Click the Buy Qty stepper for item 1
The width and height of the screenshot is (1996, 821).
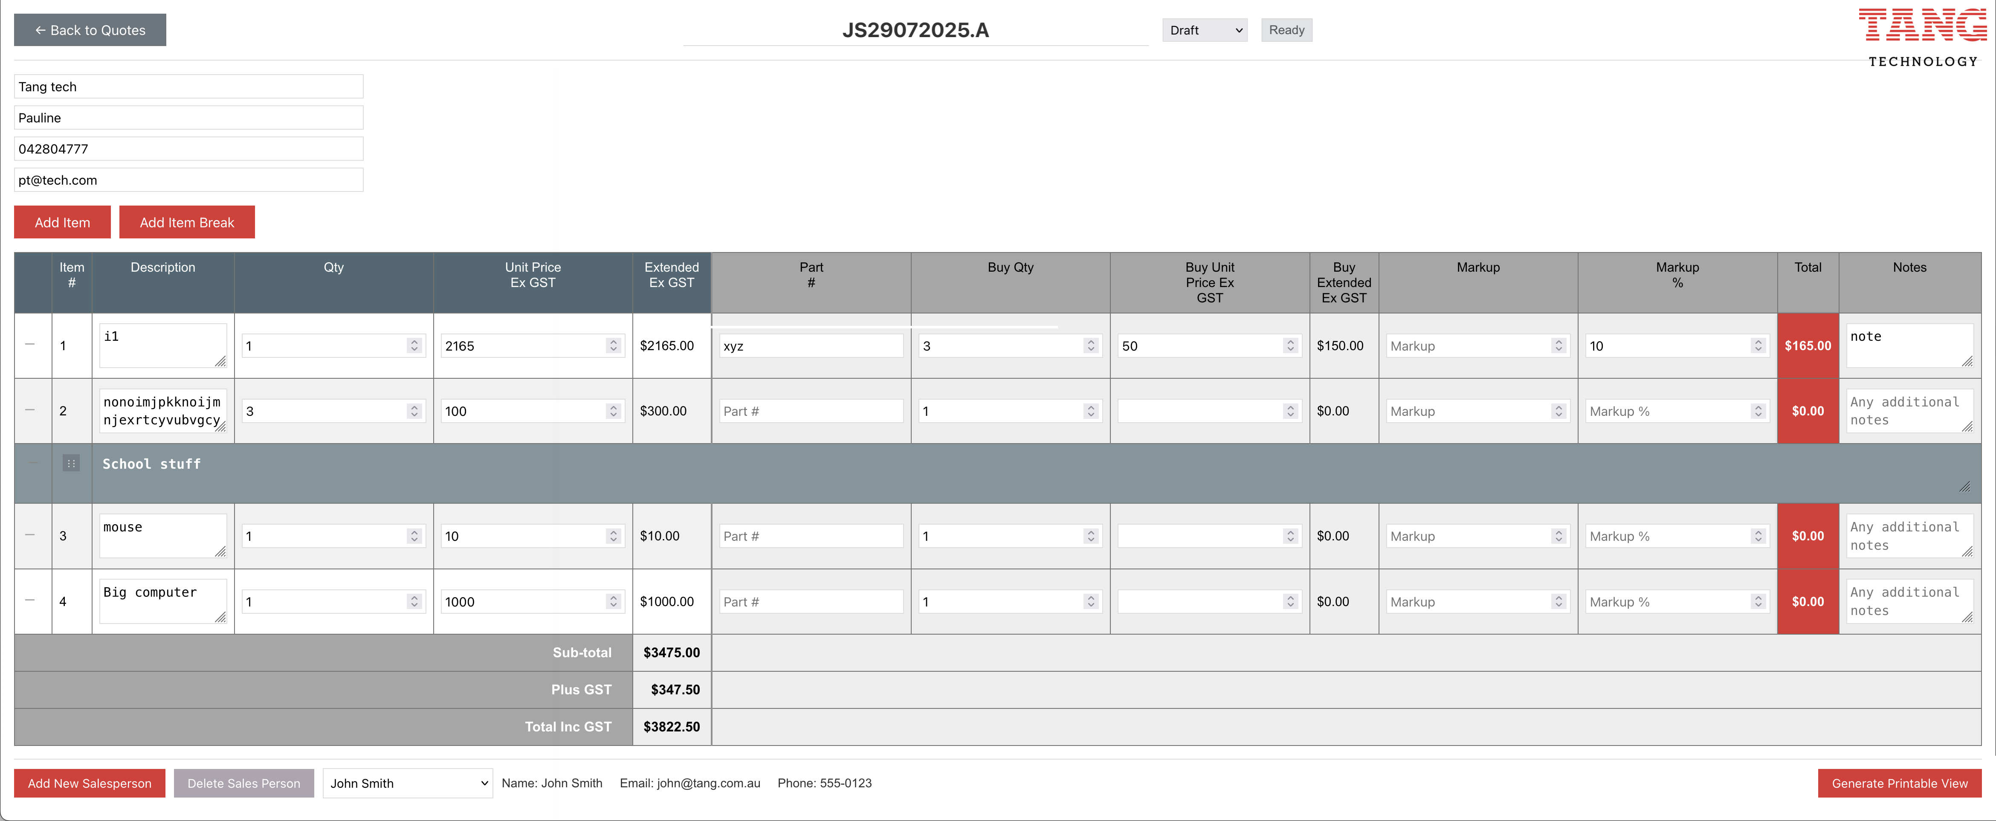click(x=1090, y=346)
